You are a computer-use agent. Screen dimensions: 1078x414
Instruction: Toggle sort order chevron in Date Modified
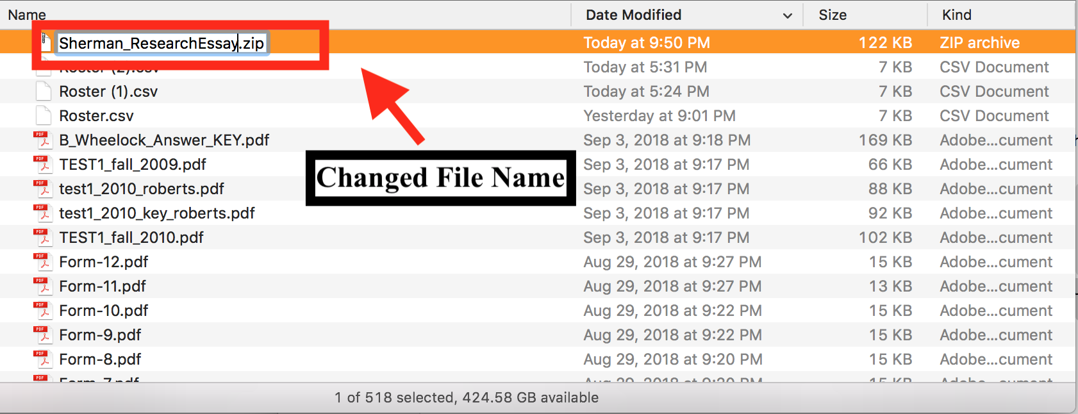pyautogui.click(x=788, y=15)
